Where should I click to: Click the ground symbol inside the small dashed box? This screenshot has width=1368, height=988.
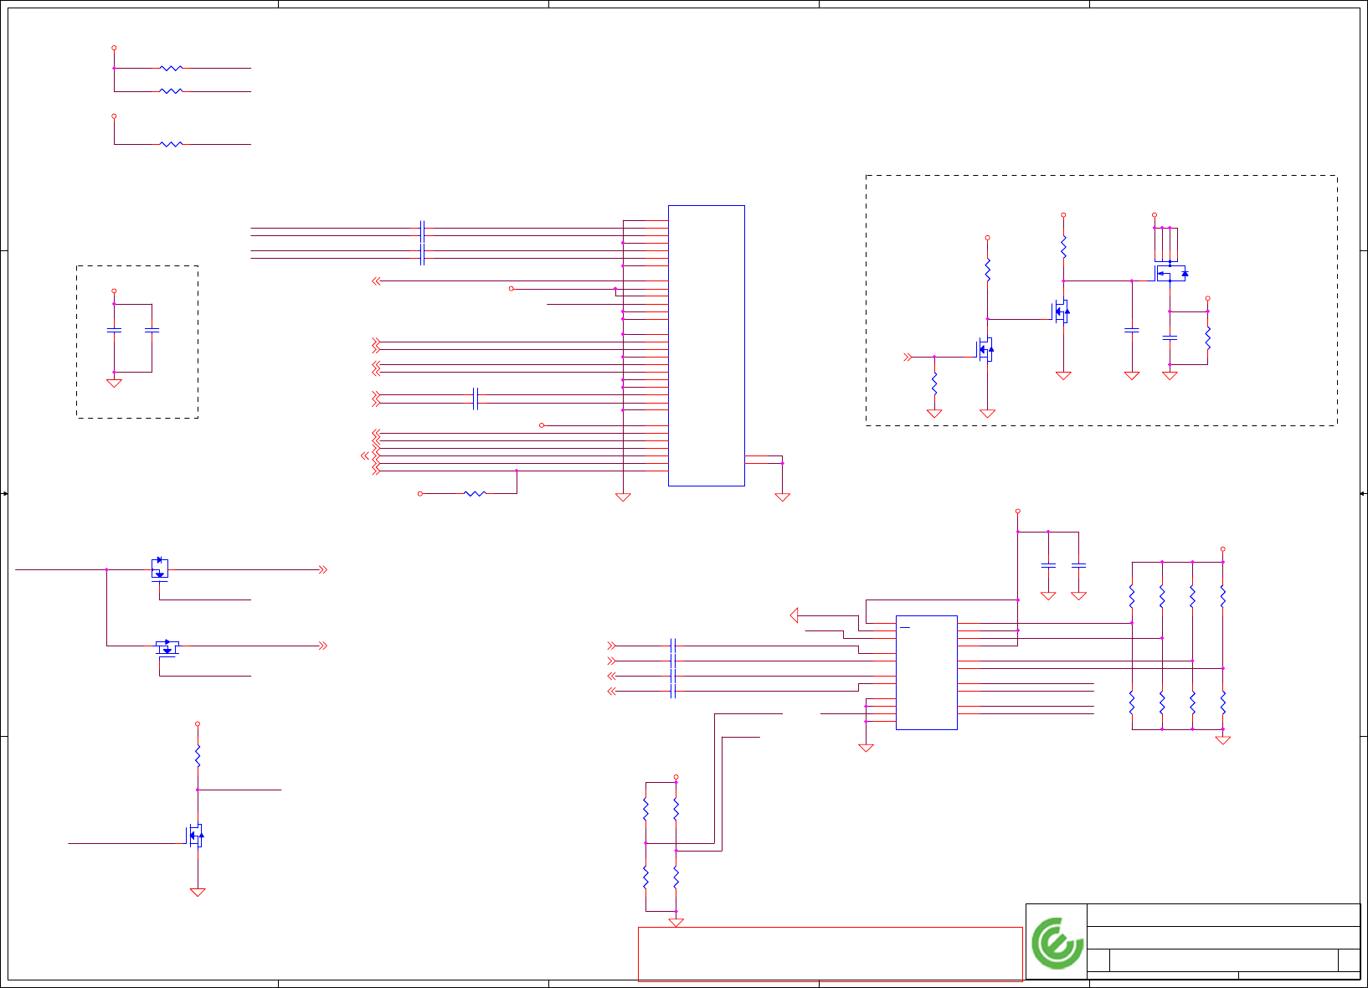click(x=114, y=383)
